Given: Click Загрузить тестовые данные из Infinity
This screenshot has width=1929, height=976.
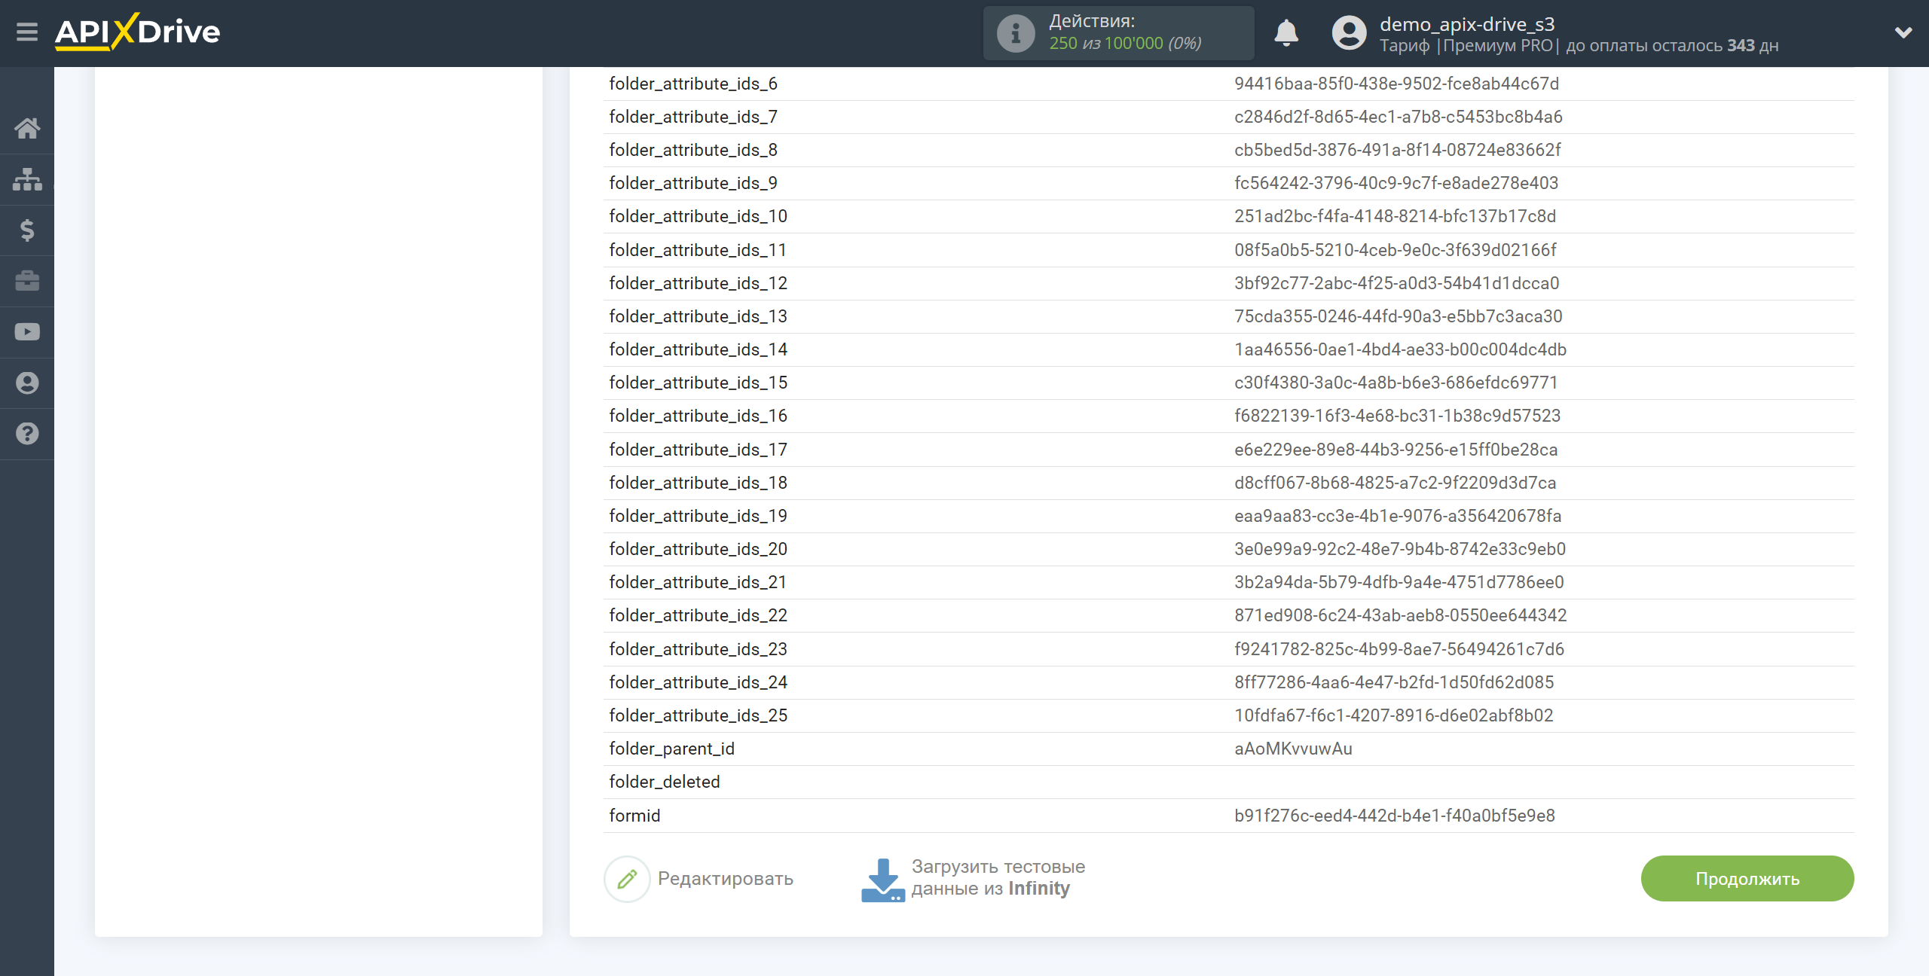Looking at the screenshot, I should 998,877.
